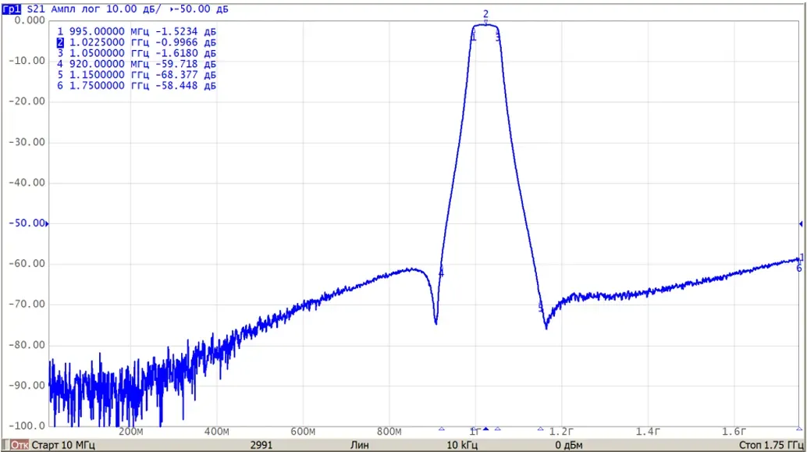Click marker 5 near the right notch
This screenshot has width=807, height=452.
click(x=540, y=308)
